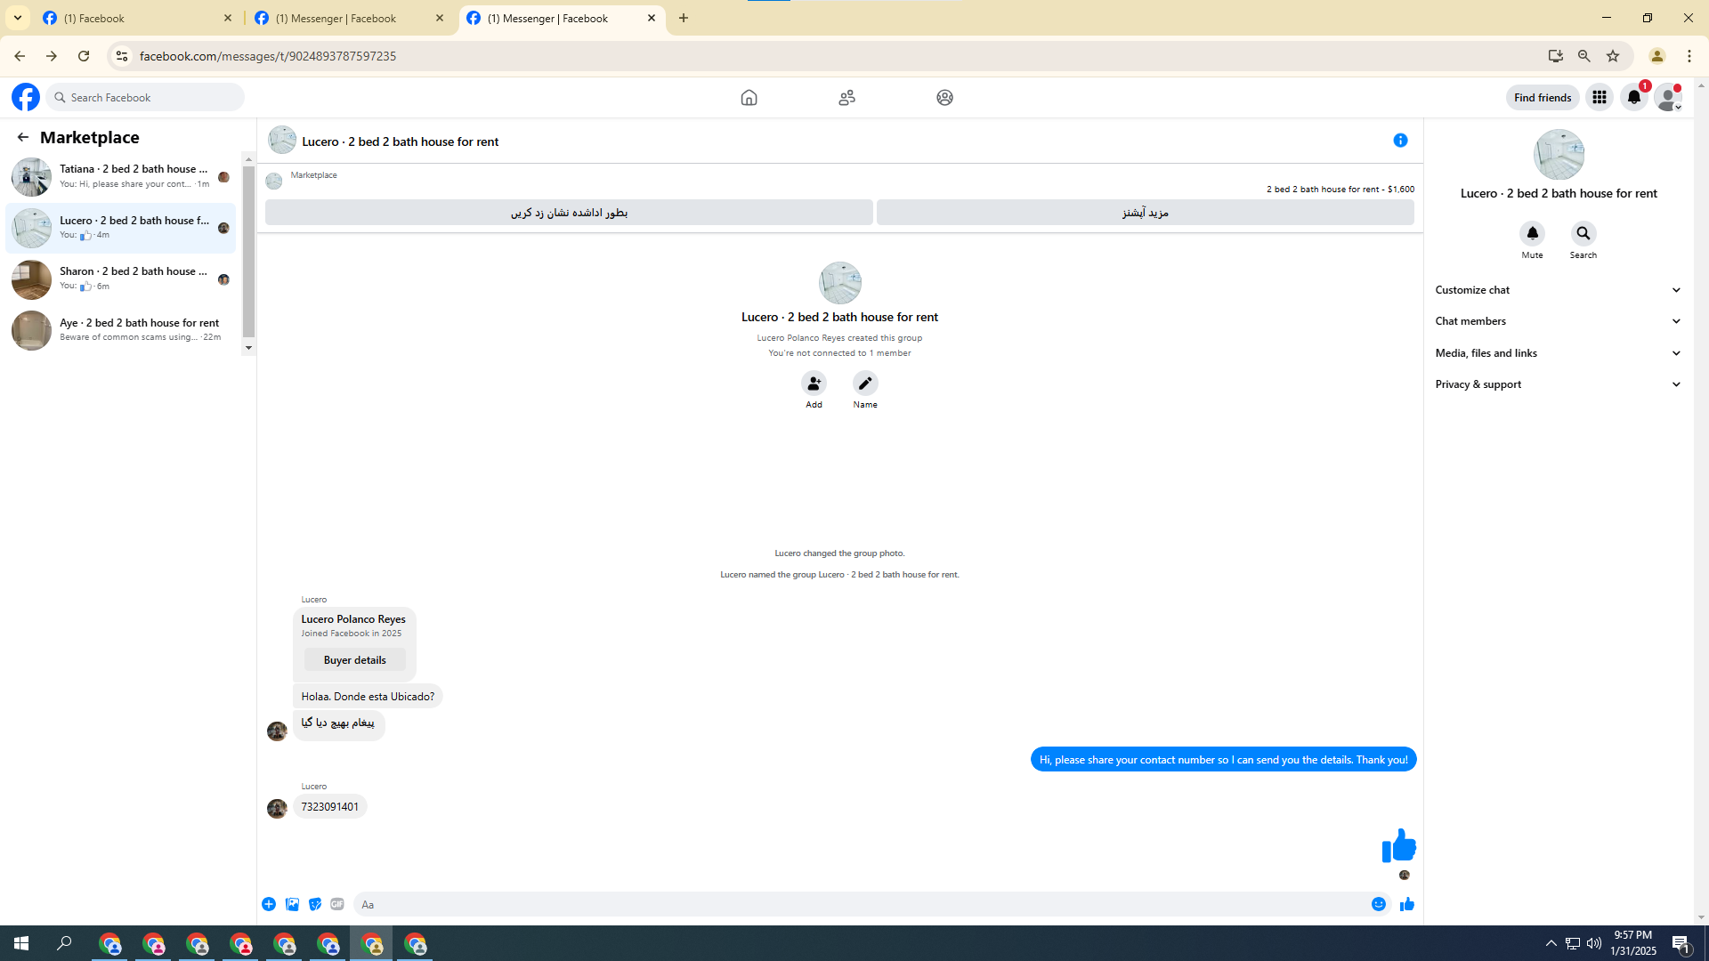Open the Groups icon in top navigation

click(x=944, y=97)
